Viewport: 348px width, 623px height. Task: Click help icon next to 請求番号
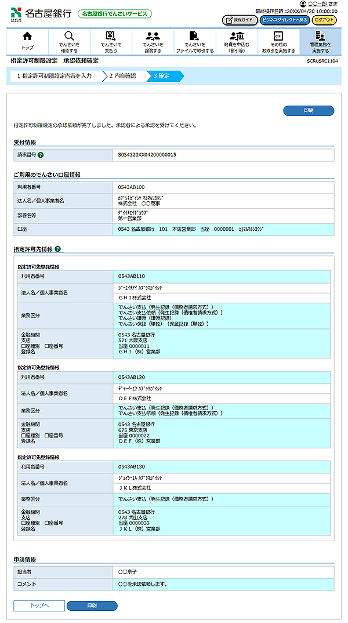(41, 155)
